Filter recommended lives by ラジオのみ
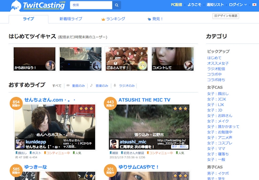Image resolution: width=259 pixels, height=180 pixels. point(126,86)
